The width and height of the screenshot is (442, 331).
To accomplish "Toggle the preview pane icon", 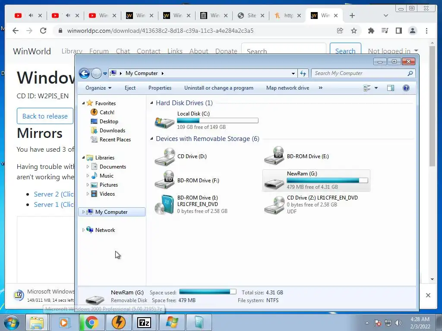I will tap(390, 88).
